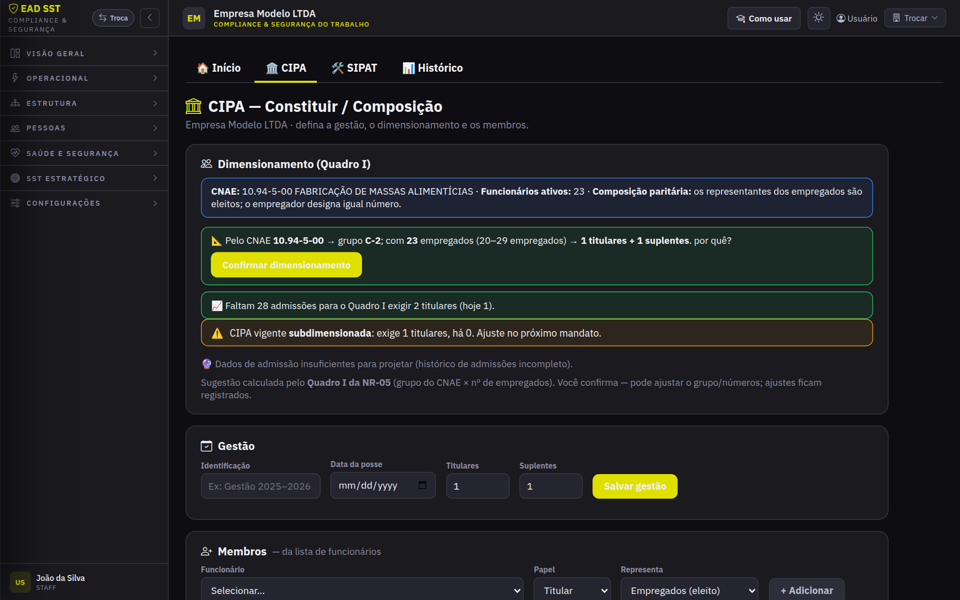Image resolution: width=960 pixels, height=600 pixels.
Task: Click the people icon beside Dimensionamento
Action: (206, 164)
